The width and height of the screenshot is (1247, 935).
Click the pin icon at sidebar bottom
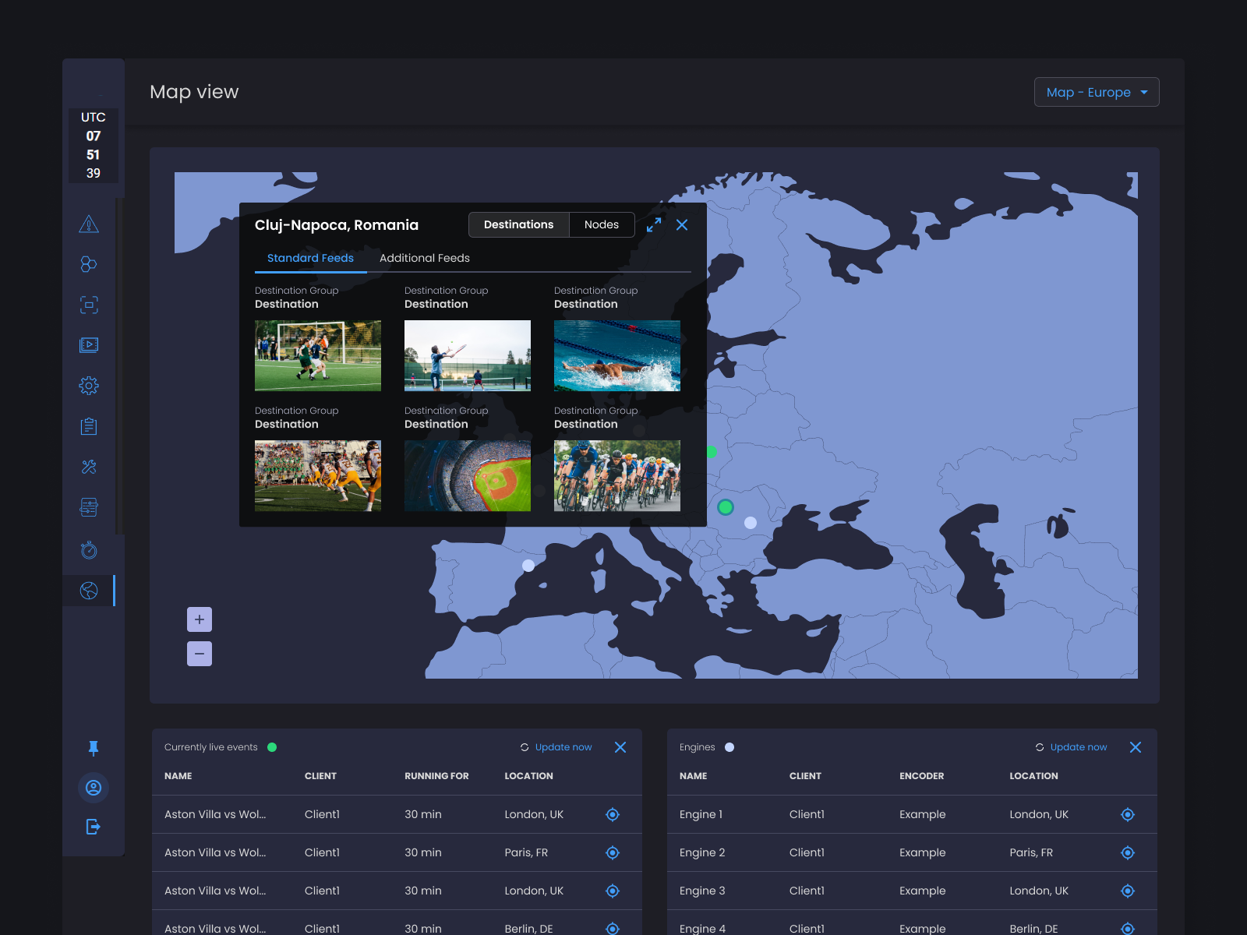coord(94,749)
